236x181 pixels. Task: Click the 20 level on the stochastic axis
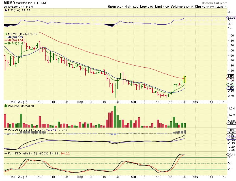tap(230, 169)
